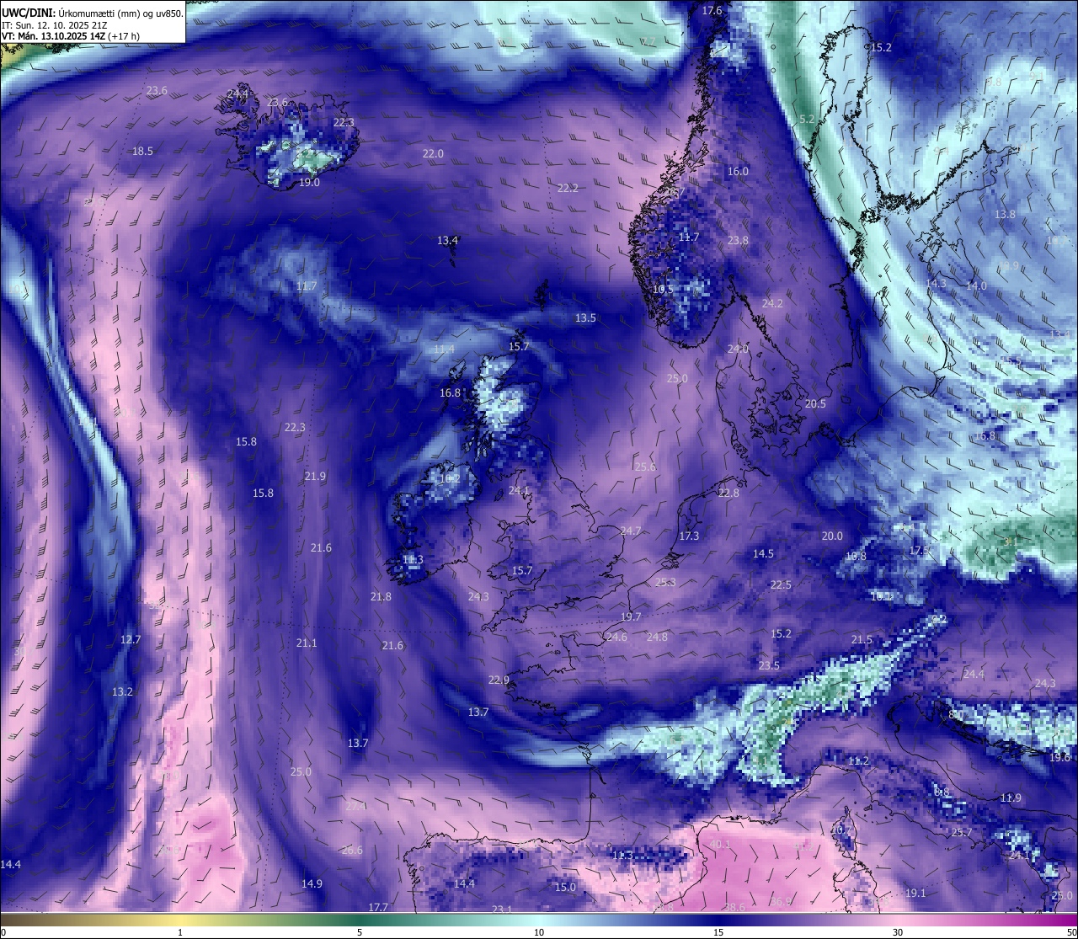This screenshot has width=1078, height=939.
Task: Select the 13.2 value label
Action: [x=122, y=692]
